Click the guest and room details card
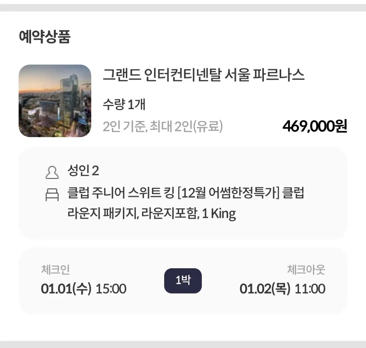The height and width of the screenshot is (348, 366). click(183, 194)
